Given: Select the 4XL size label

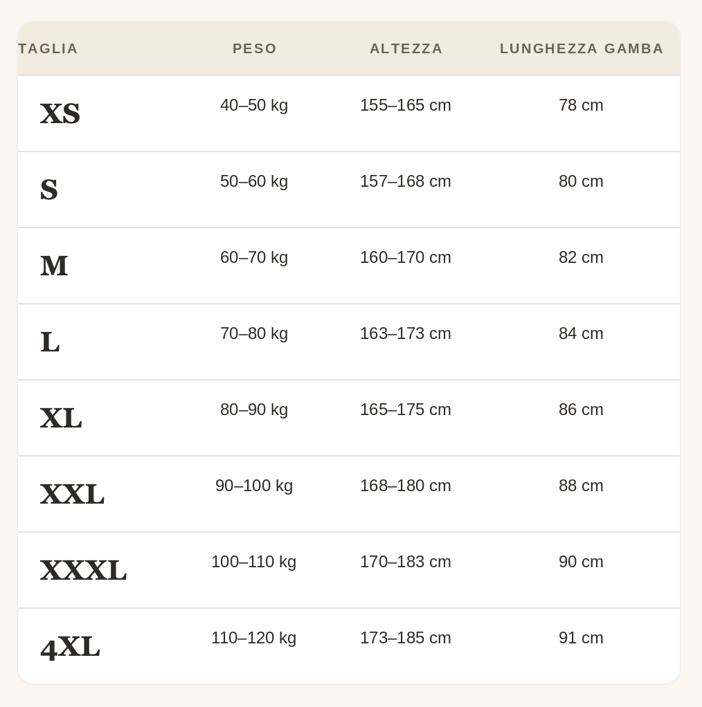Looking at the screenshot, I should [x=70, y=648].
